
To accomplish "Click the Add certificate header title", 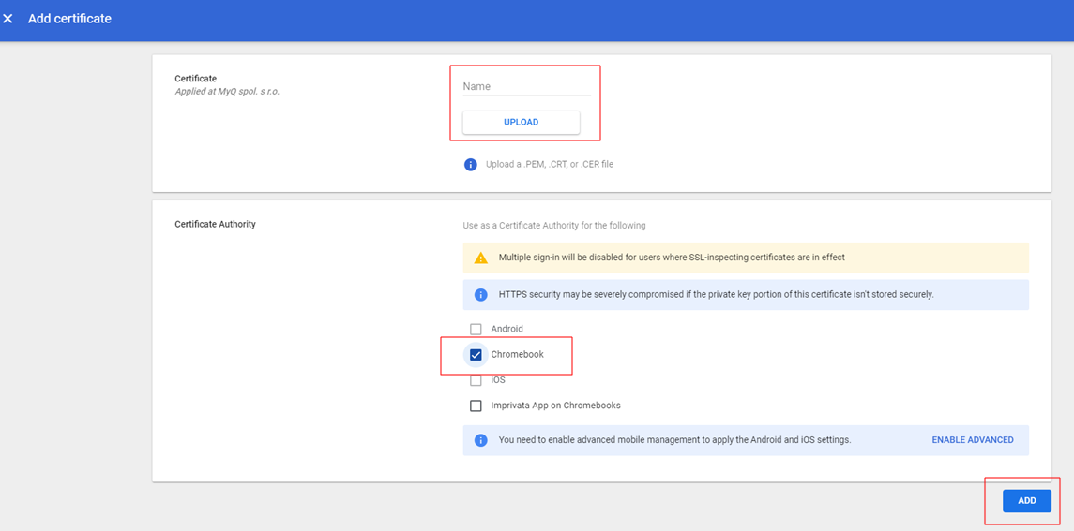I will [x=69, y=19].
